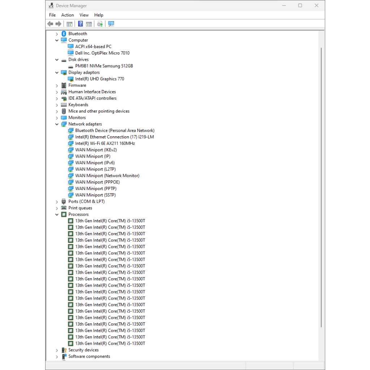Open the View menu
This screenshot has height=370, width=370.
pos(84,15)
